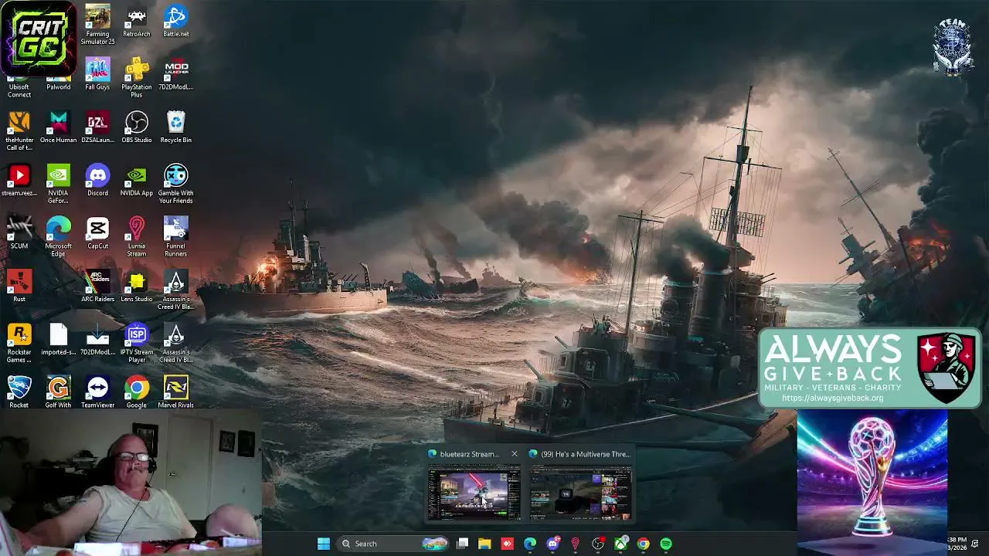
Task: Open the Battle.net desktop shortcut
Action: pos(175,22)
